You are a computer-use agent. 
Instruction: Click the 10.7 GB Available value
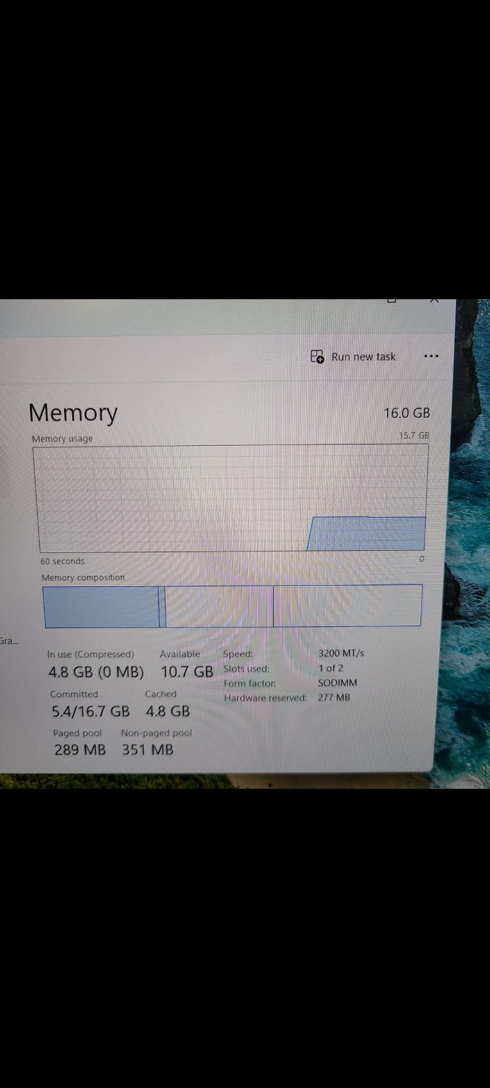[x=187, y=671]
